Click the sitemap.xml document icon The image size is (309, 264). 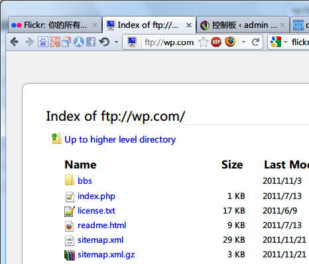(70, 241)
